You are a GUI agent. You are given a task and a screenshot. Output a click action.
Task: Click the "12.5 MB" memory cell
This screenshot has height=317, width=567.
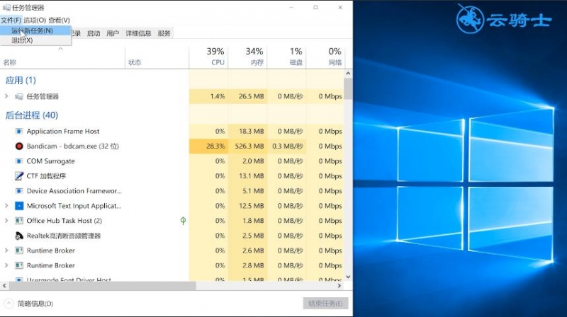pyautogui.click(x=247, y=206)
